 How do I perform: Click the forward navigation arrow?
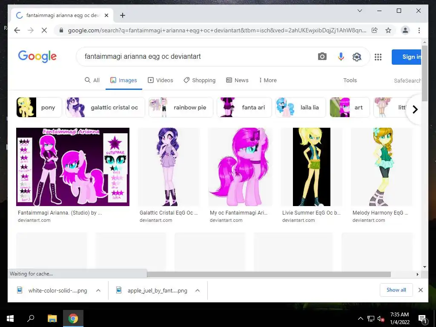[31, 30]
